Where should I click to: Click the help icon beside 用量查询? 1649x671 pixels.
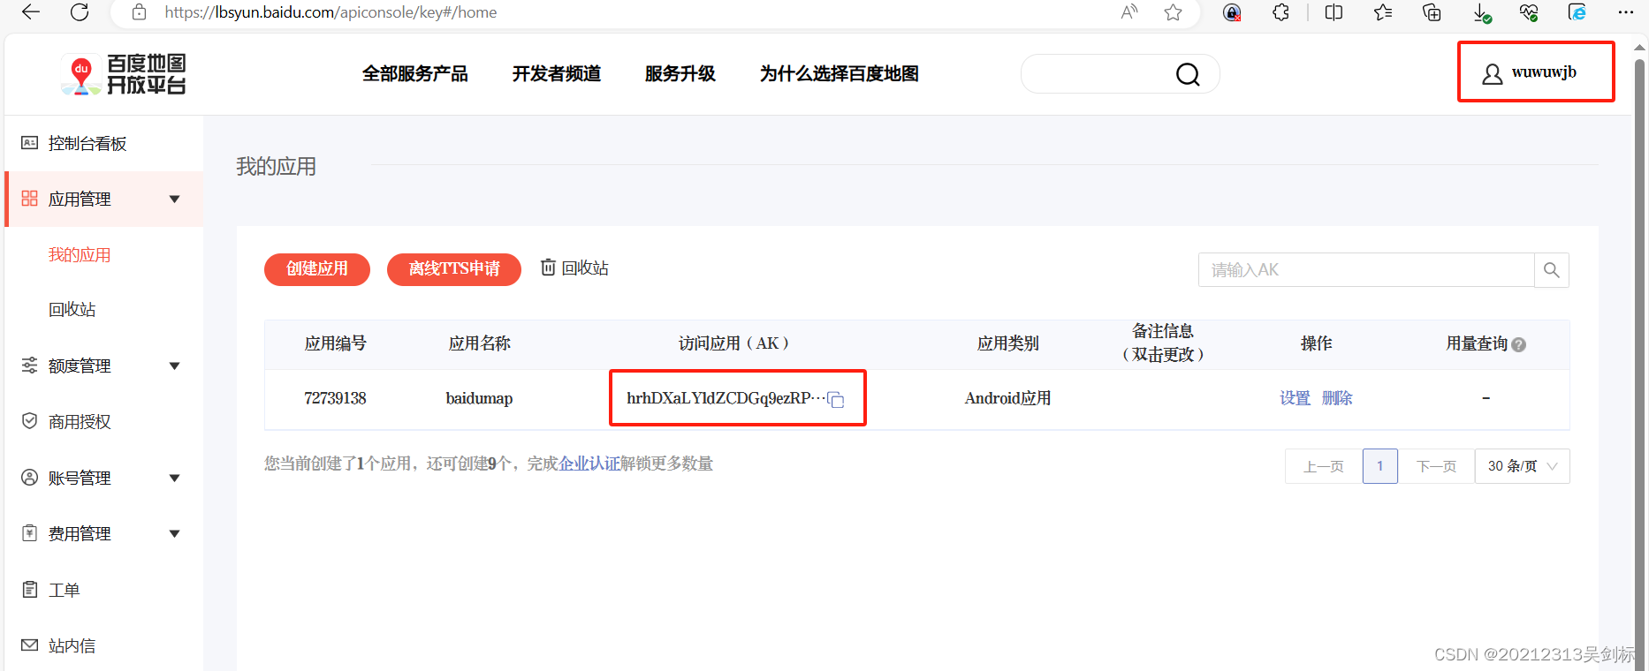point(1519,345)
